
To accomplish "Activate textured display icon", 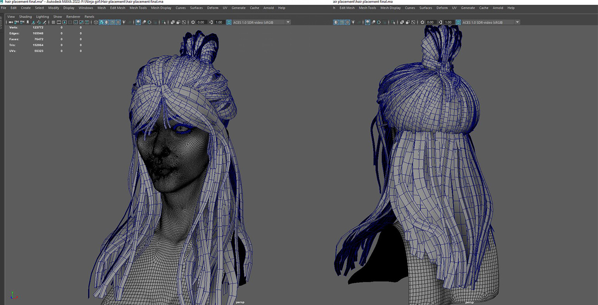I will click(113, 22).
